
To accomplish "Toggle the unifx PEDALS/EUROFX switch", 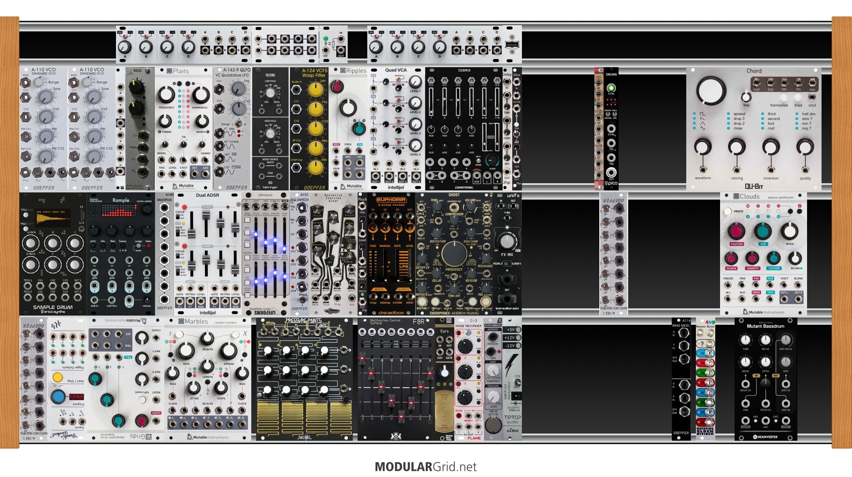I will click(506, 264).
